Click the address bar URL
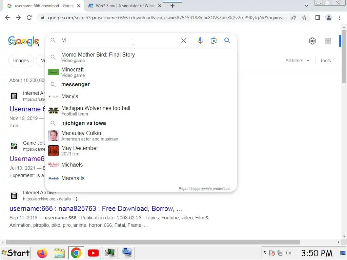 tap(166, 18)
